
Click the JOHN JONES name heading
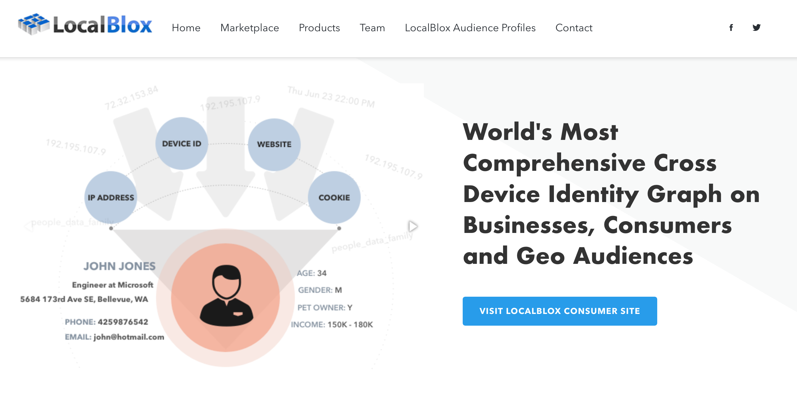[x=119, y=266]
